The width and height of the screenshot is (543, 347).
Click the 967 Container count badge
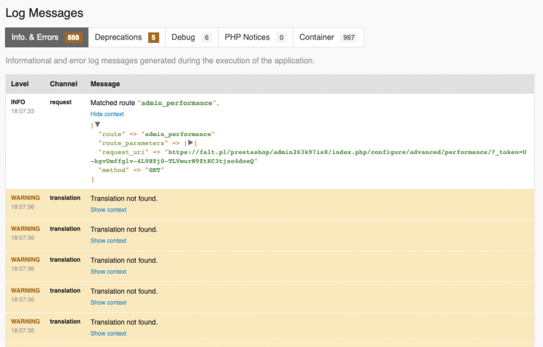coord(349,38)
